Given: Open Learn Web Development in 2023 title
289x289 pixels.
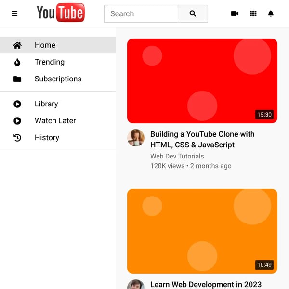Looking at the screenshot, I should tap(206, 284).
